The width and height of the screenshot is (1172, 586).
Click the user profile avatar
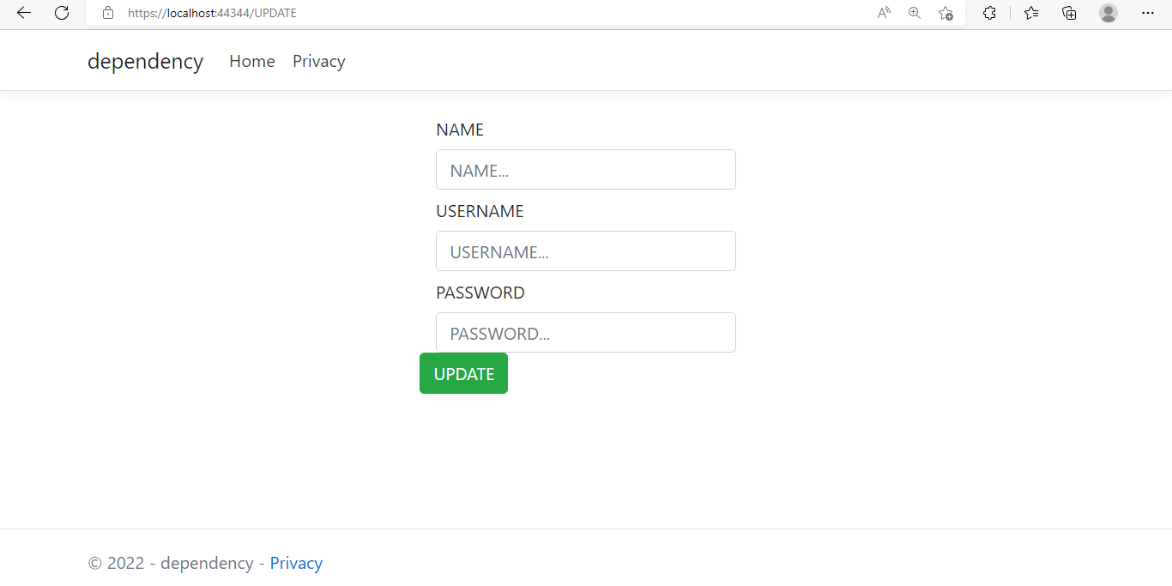1109,13
